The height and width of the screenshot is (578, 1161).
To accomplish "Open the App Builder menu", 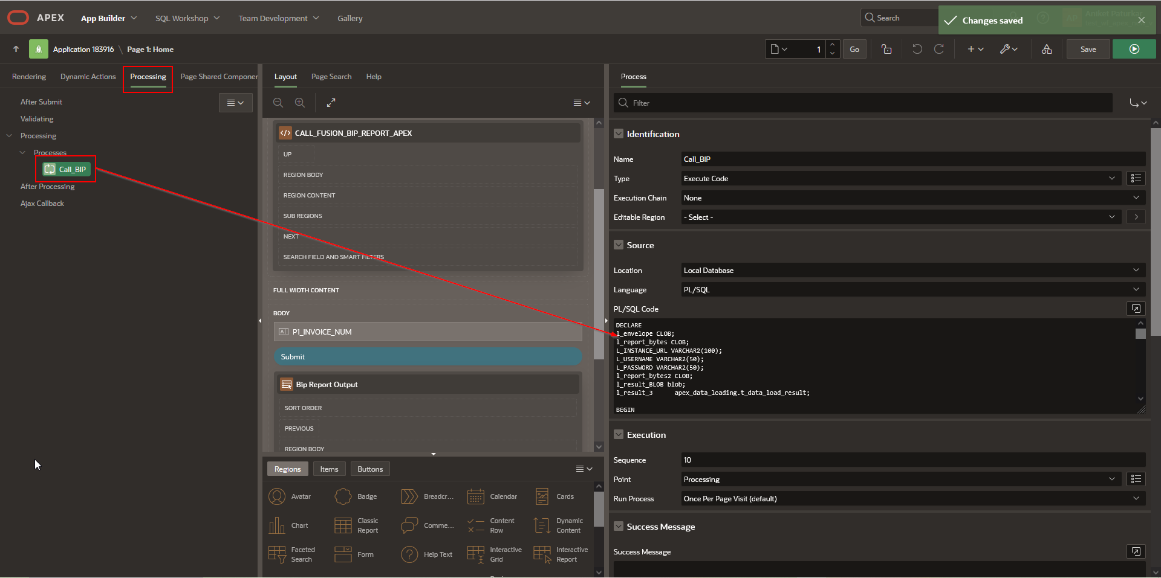I will tap(109, 18).
